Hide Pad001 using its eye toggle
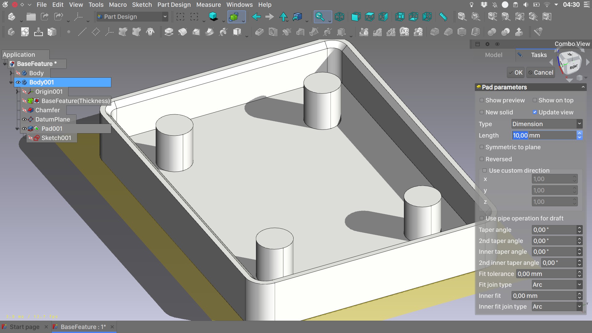The image size is (592, 333). tap(24, 129)
